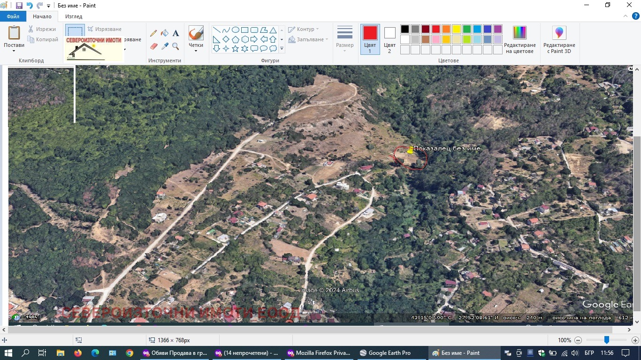Choose the five-point star shape

pyautogui.click(x=235, y=49)
